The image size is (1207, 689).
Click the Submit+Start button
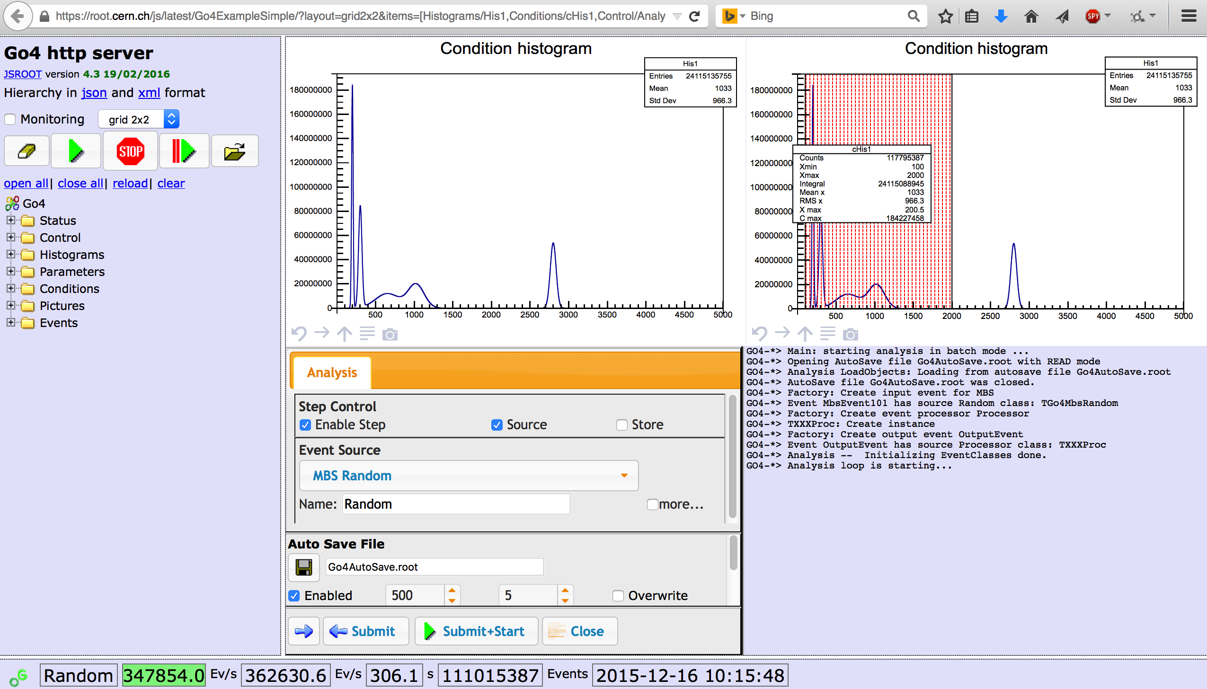(x=476, y=631)
